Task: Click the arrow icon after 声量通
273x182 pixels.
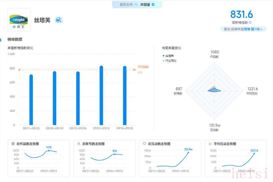Action: 153,5
